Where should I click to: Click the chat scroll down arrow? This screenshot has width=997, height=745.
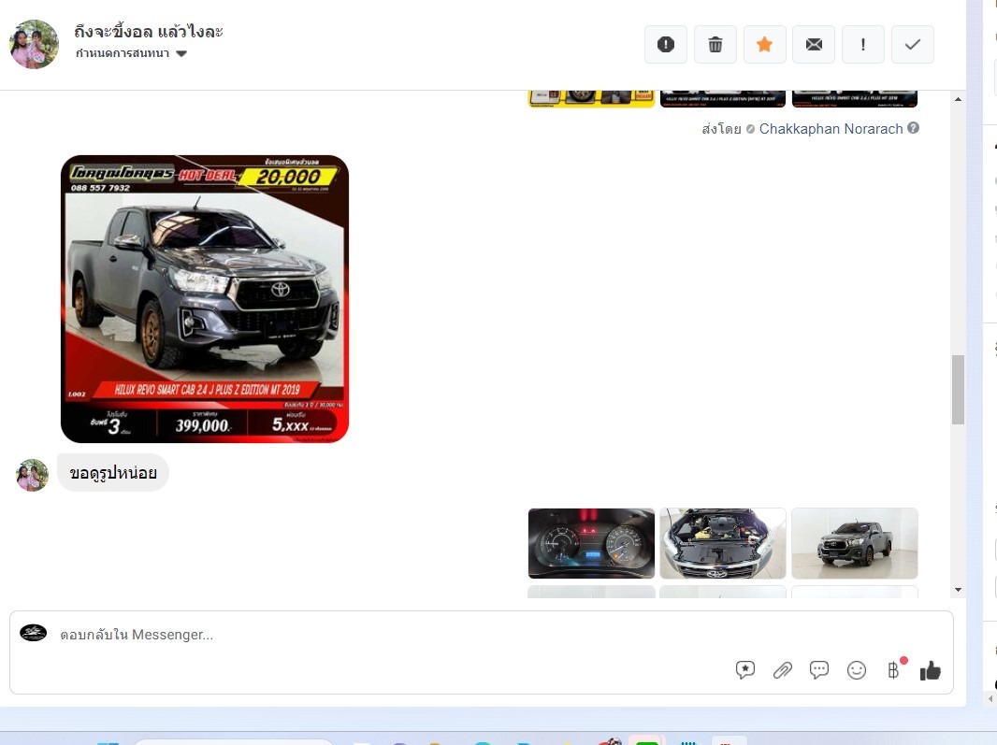[x=959, y=590]
